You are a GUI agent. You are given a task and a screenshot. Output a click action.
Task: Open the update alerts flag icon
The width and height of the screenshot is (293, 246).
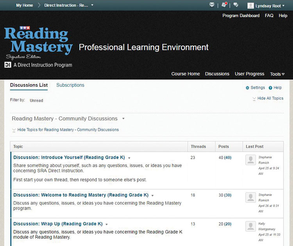(x=224, y=5)
